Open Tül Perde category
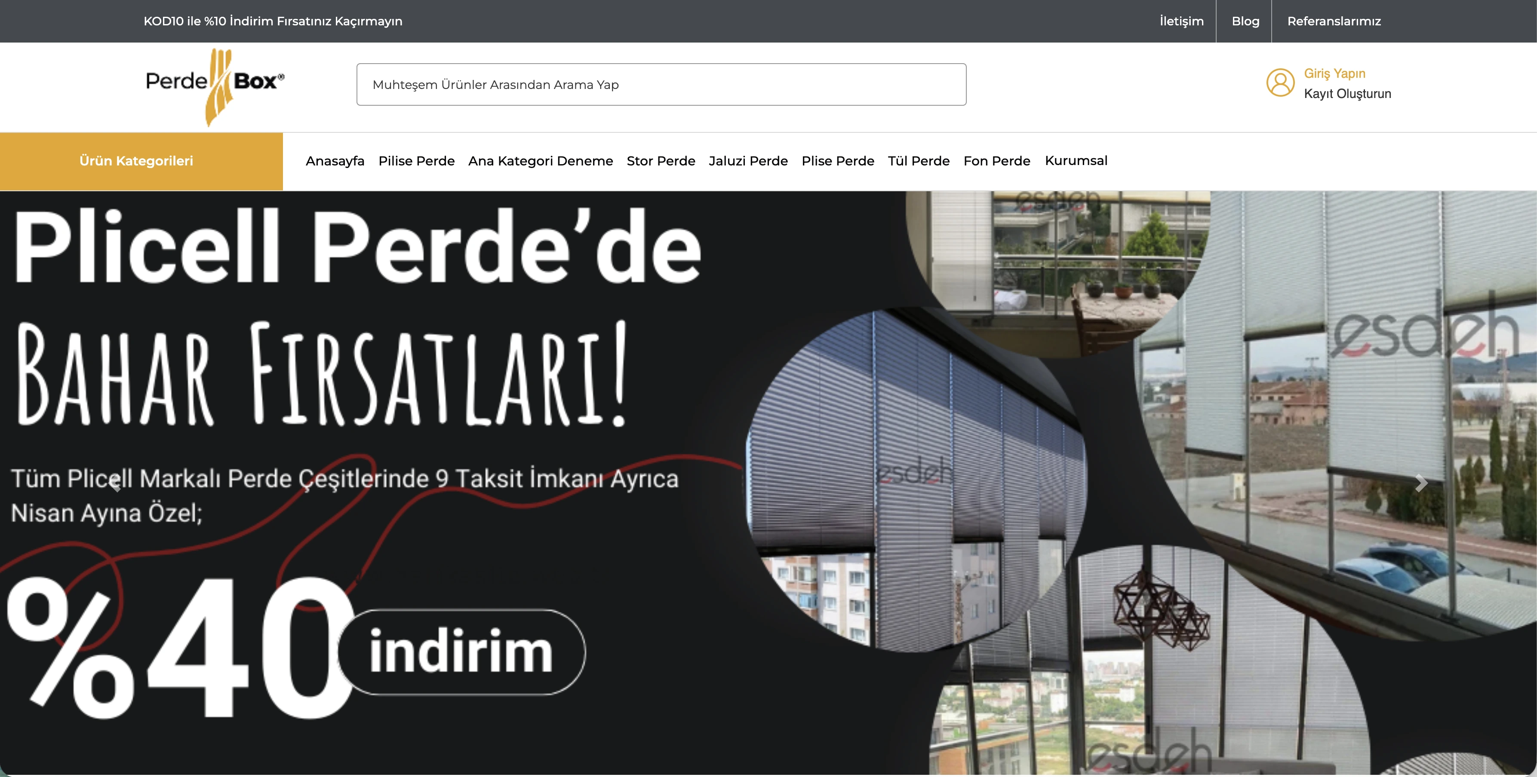 click(x=918, y=161)
